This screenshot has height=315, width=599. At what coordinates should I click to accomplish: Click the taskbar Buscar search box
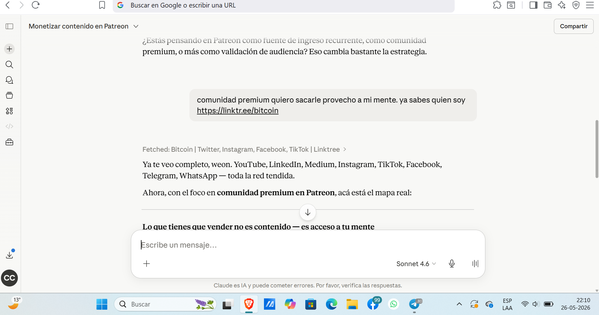[165, 304]
